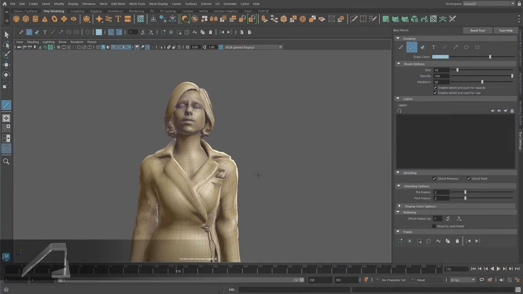523x294 pixels.
Task: Select the Eraser tool in Drawing section
Action: point(423,47)
